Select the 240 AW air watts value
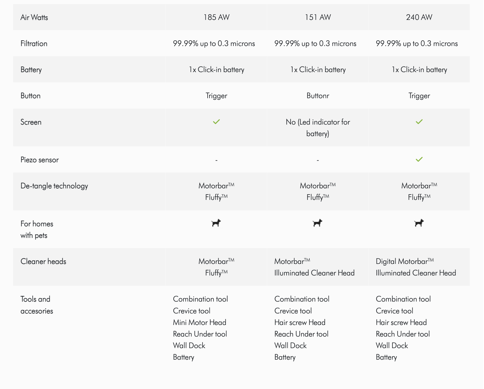Screen dimensions: 484x389 [x=419, y=17]
